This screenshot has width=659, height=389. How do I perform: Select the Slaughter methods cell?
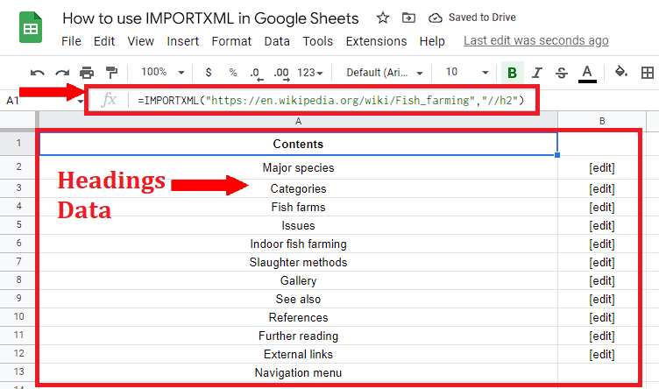pos(298,263)
